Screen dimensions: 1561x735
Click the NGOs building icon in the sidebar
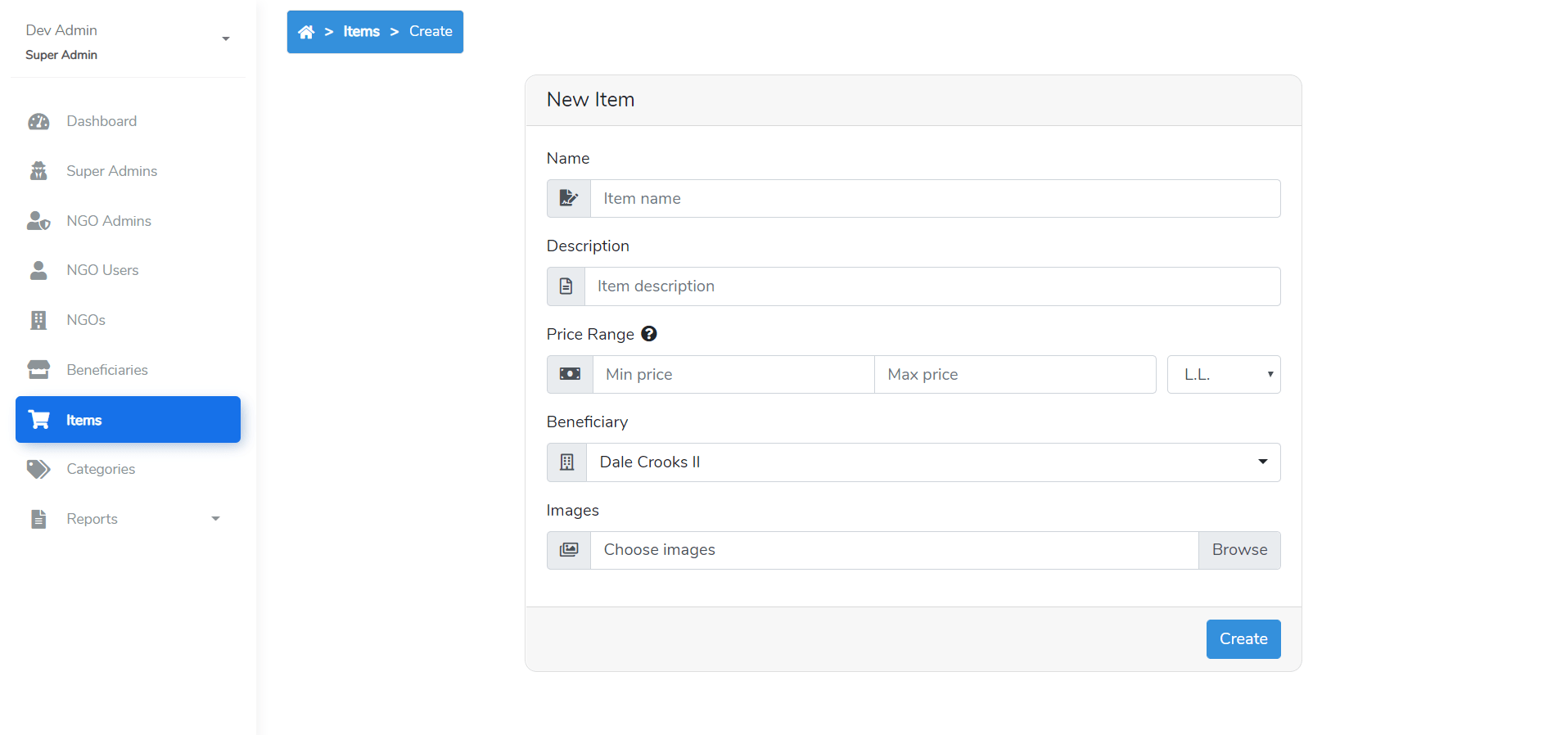(38, 320)
